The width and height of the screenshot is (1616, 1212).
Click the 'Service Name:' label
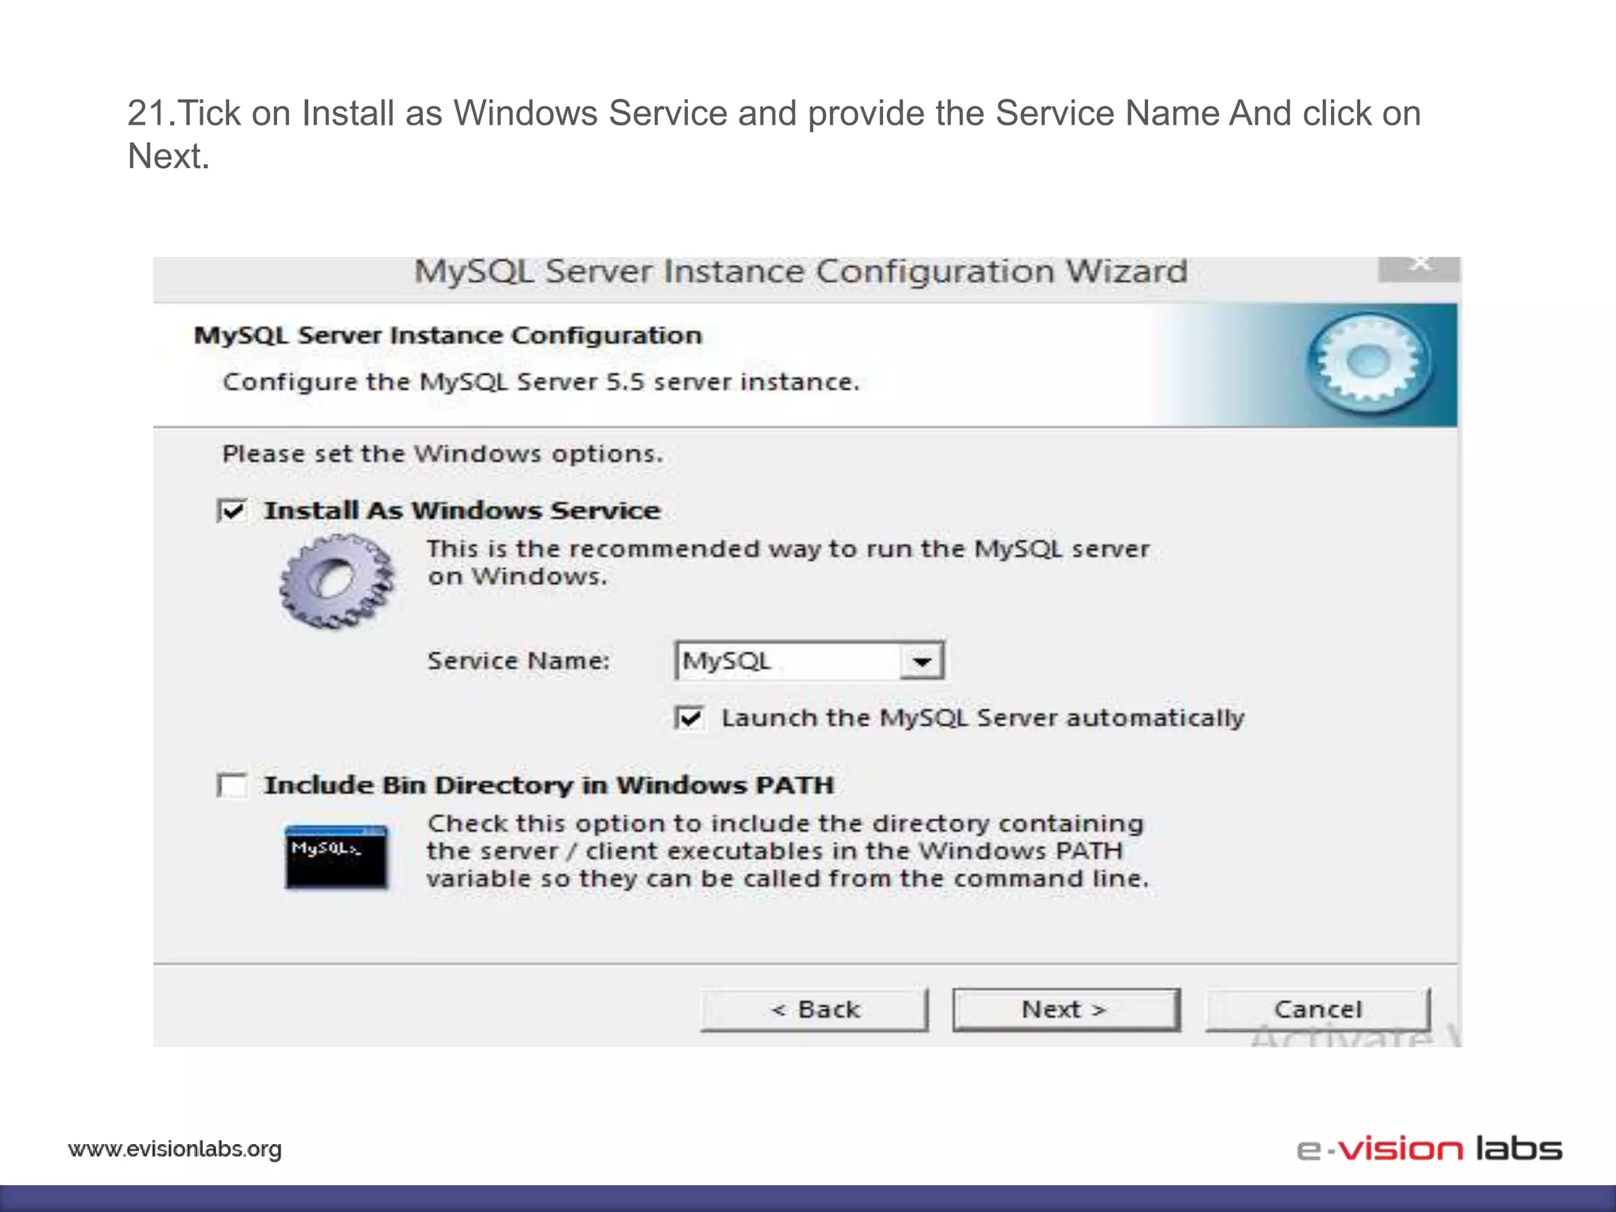click(x=518, y=660)
